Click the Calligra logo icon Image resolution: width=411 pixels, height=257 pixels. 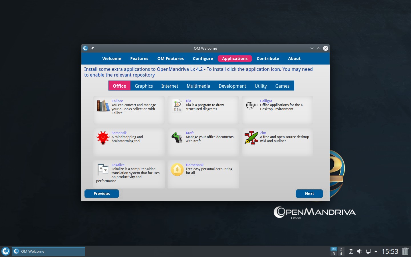pos(251,106)
